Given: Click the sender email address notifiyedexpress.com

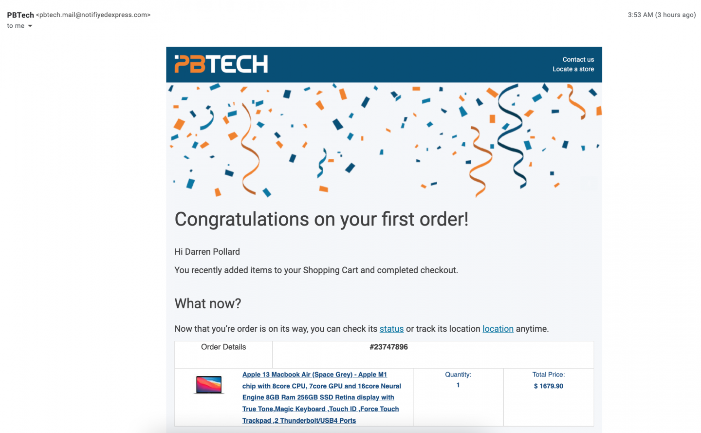Looking at the screenshot, I should pos(93,15).
